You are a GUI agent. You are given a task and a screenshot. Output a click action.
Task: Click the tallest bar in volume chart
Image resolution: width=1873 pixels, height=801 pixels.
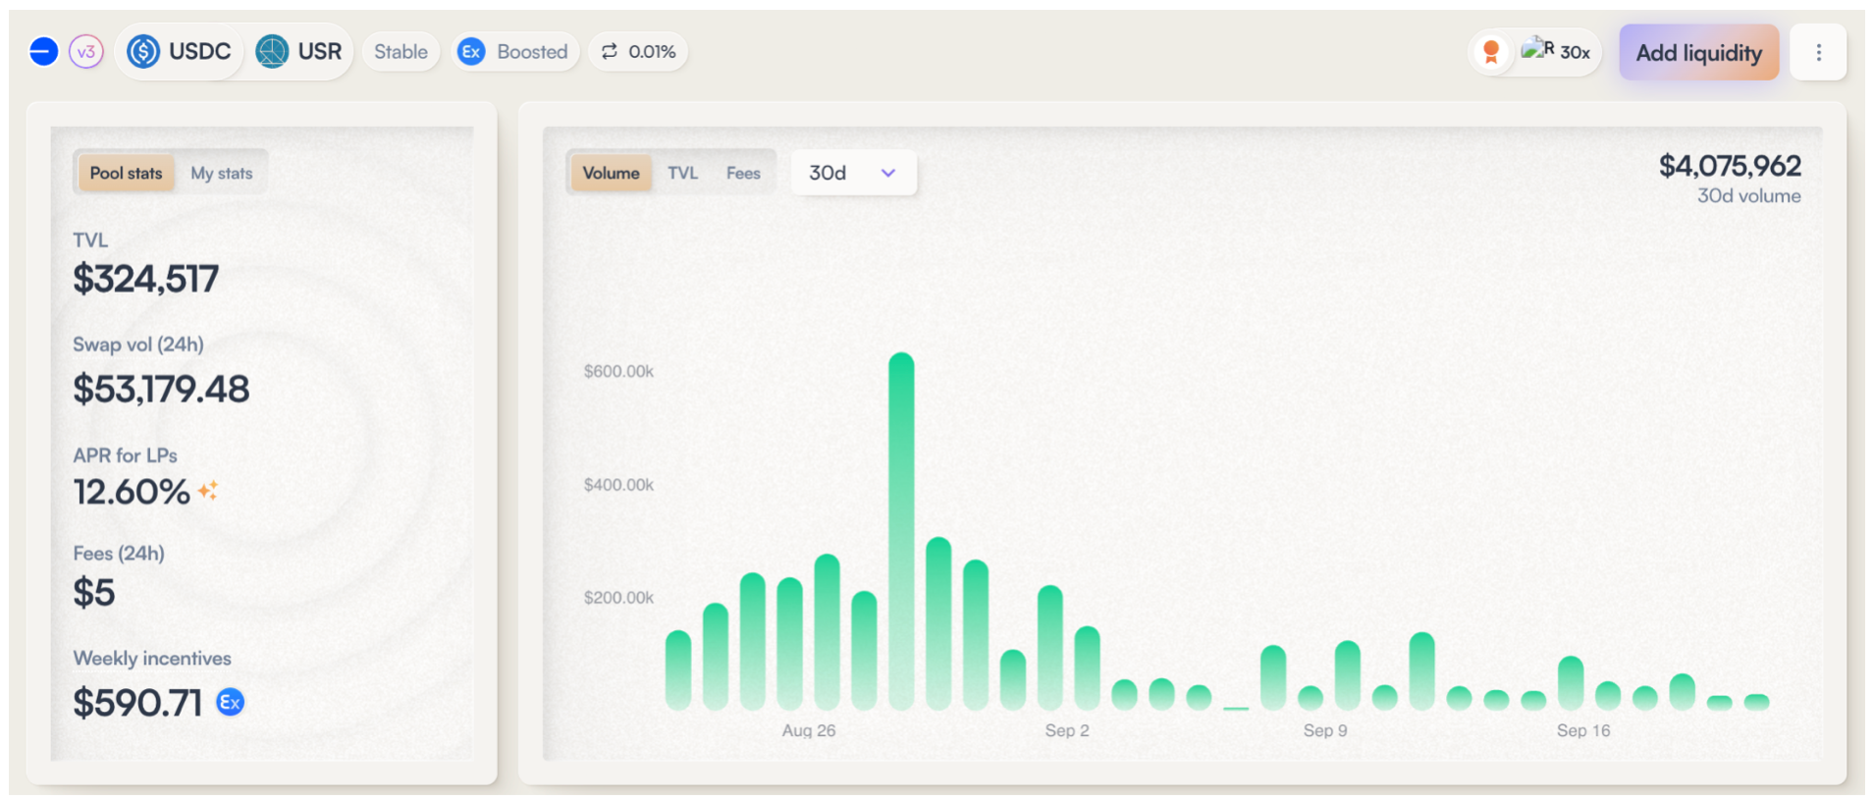[x=901, y=530]
